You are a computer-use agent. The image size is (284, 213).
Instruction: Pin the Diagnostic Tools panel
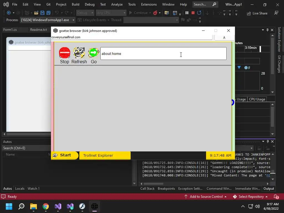coord(268,30)
